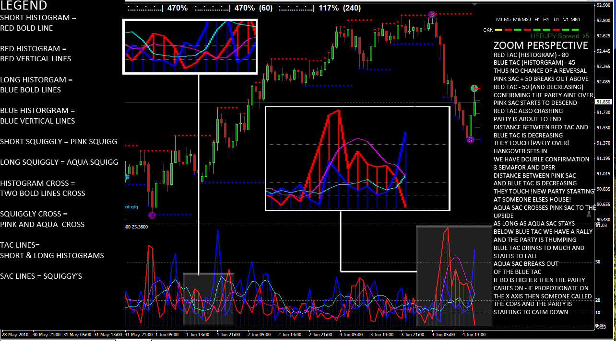Select the H1 timeframe label
This screenshot has width=616, height=341.
(537, 20)
